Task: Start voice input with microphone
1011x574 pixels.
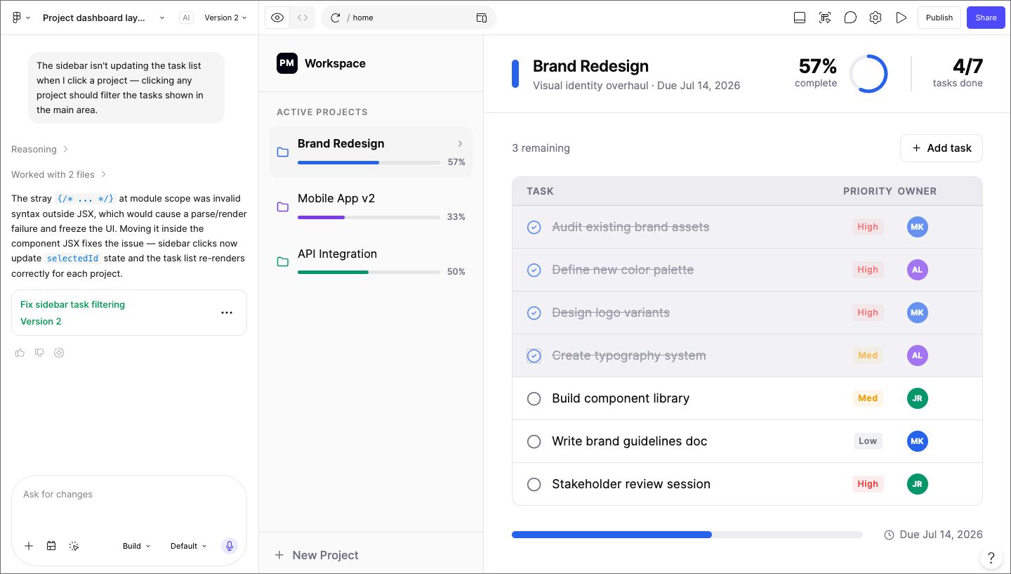Action: [x=229, y=546]
